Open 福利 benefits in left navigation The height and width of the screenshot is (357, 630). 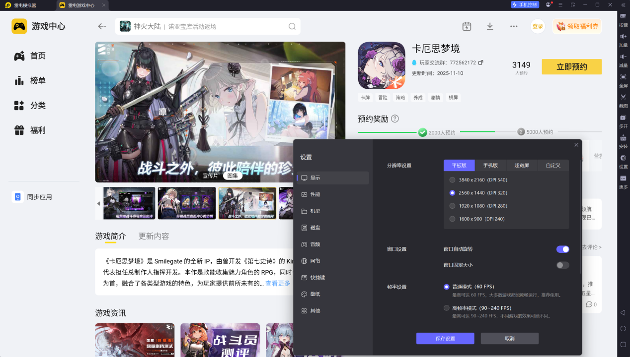click(30, 130)
